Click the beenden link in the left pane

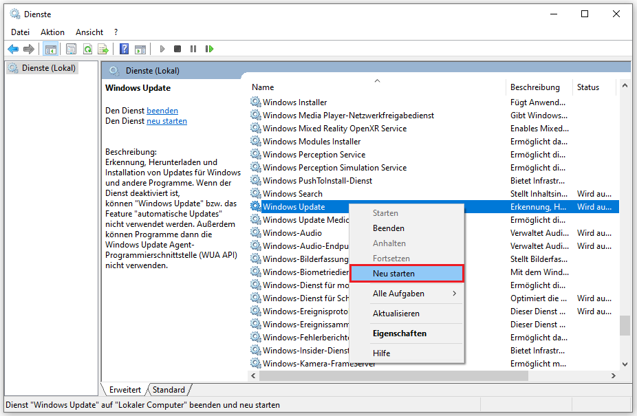162,111
